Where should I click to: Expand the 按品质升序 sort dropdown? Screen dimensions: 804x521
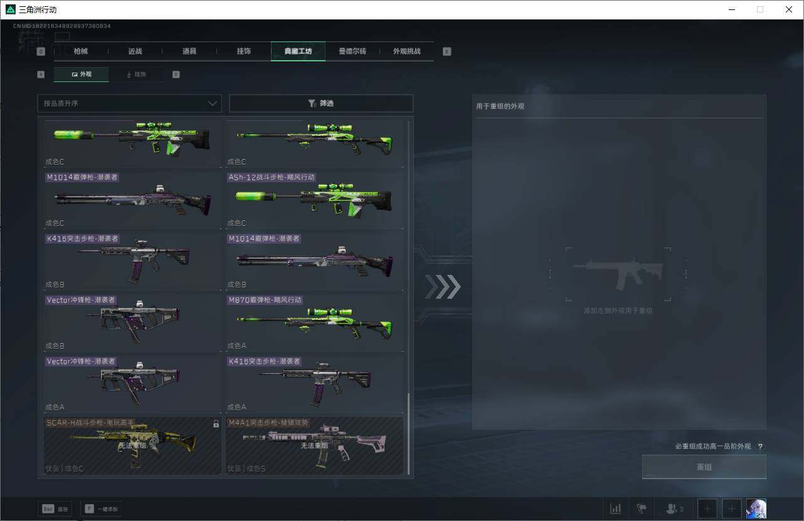(129, 103)
